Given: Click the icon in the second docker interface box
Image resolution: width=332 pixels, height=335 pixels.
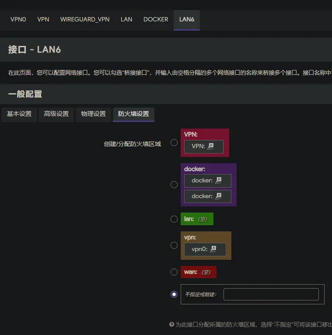Looking at the screenshot, I should (219, 196).
